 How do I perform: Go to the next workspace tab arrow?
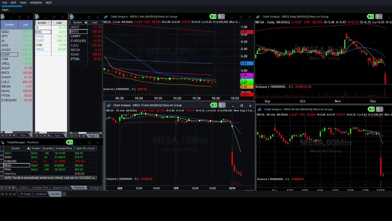click(x=10, y=194)
